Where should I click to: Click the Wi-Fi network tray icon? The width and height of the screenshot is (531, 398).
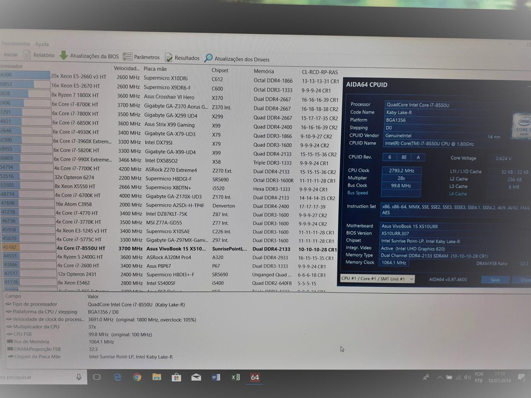click(458, 378)
